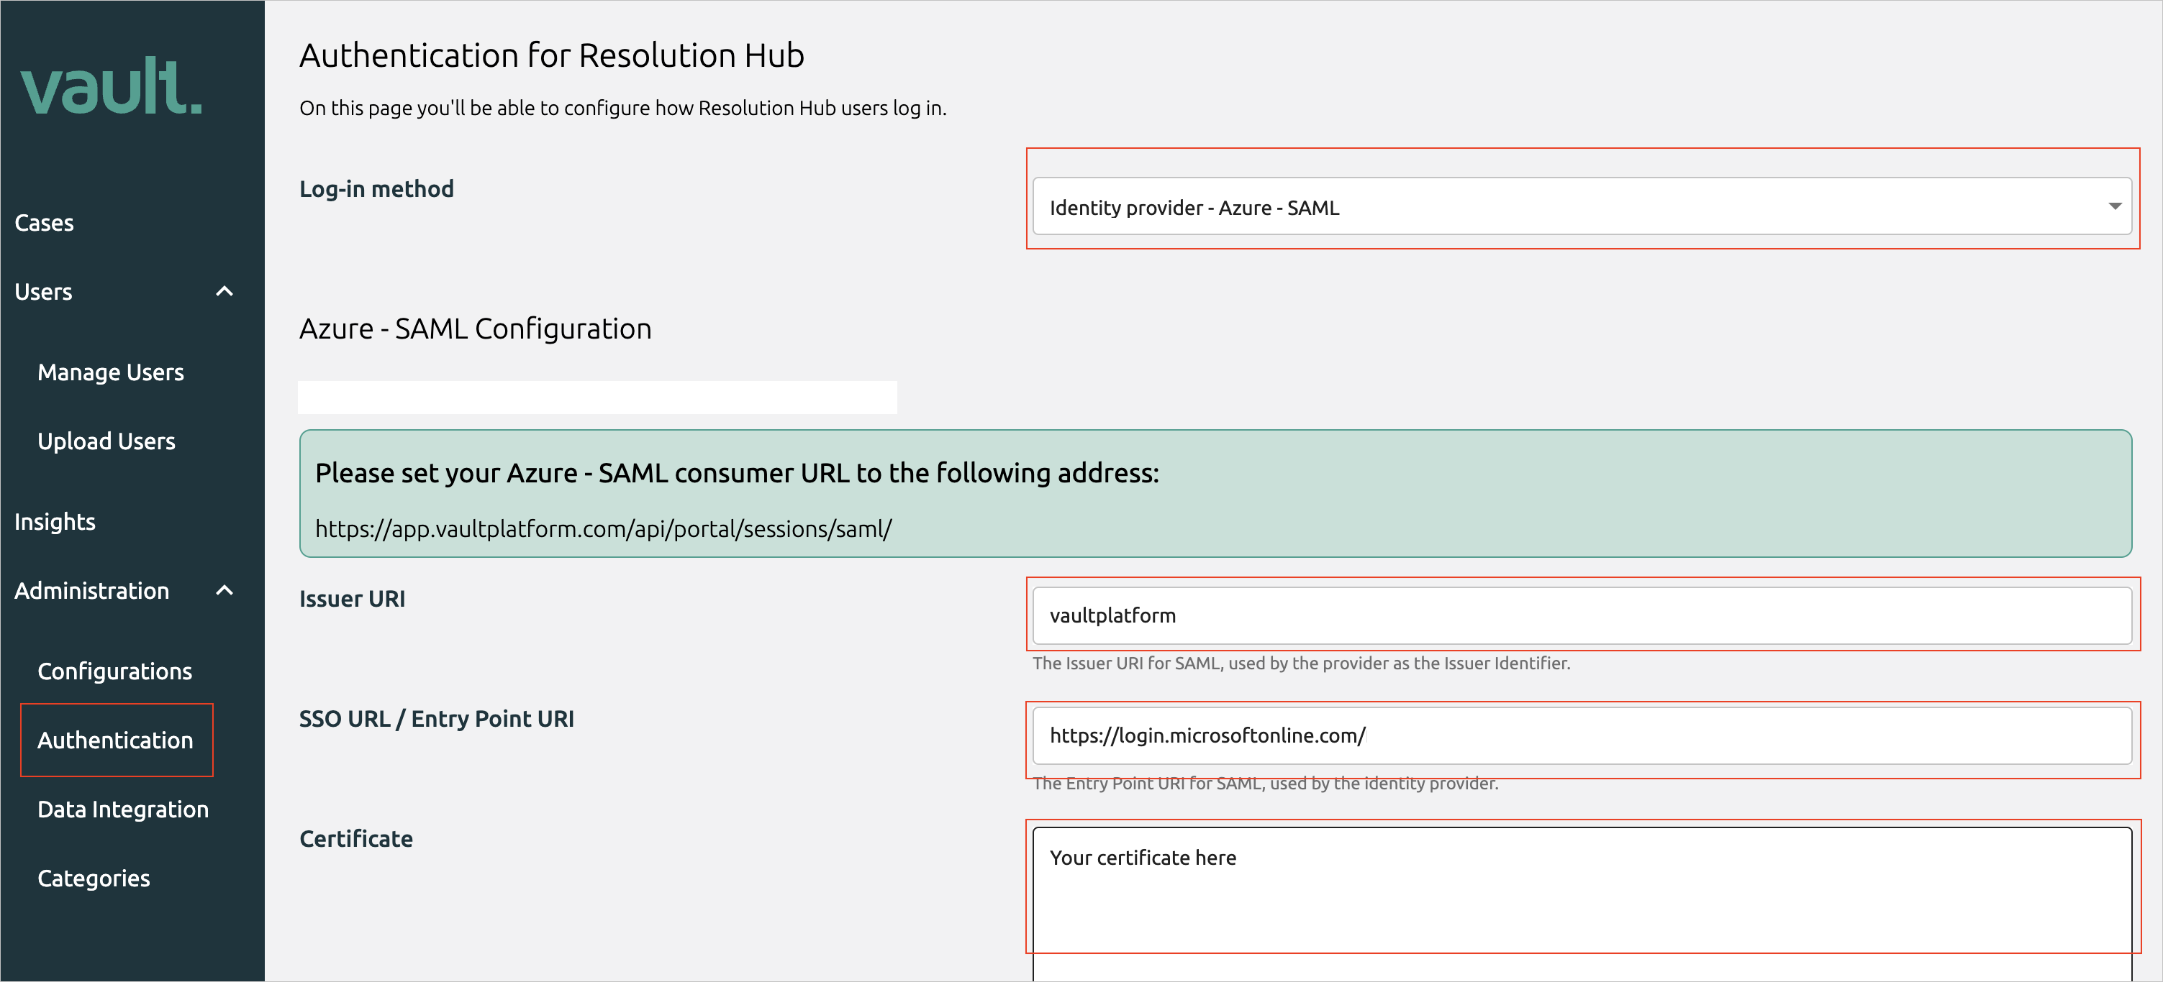Select the Manage Users menu item

click(x=113, y=372)
